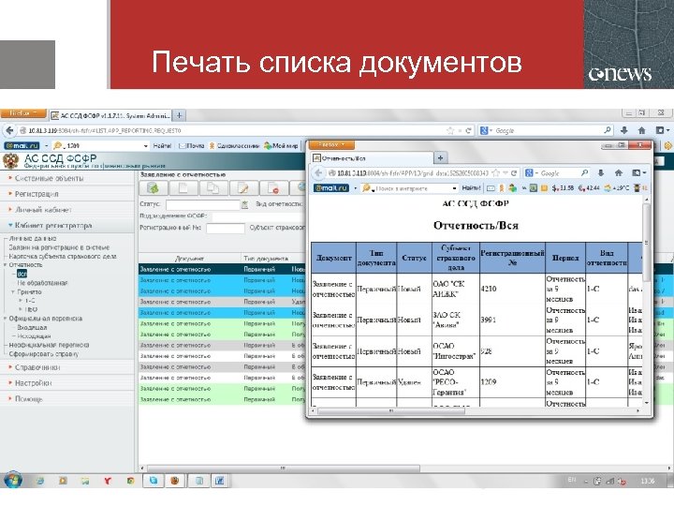Screen dimensions: 674x506
Task: Select the АС ССД ФСФР tab in the main window
Action: point(110,115)
